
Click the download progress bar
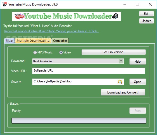coord(79,121)
